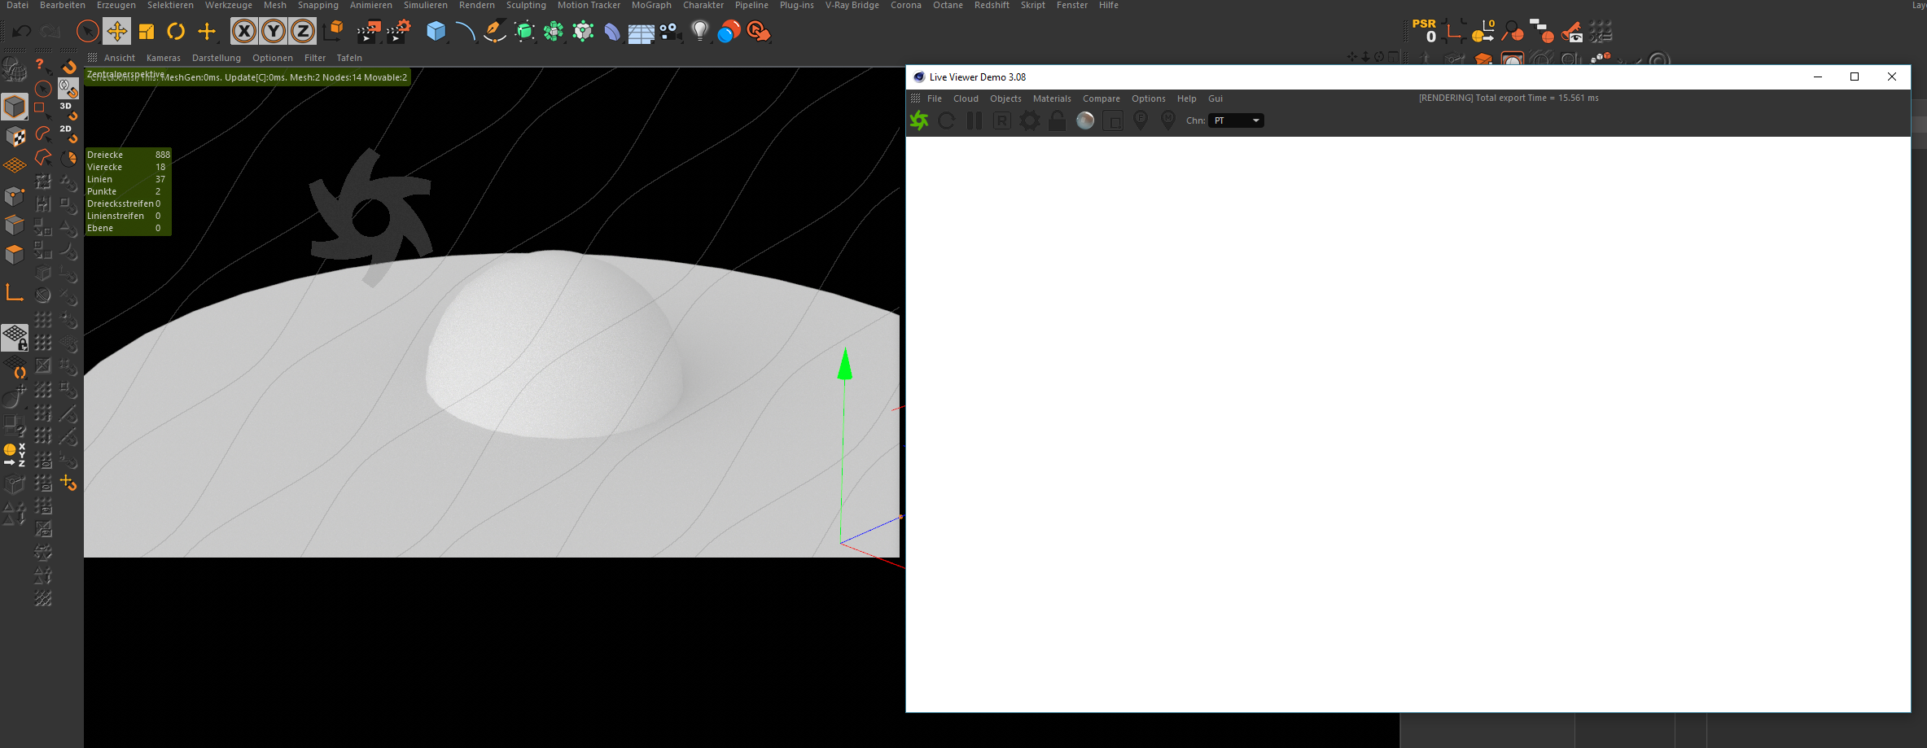
Task: Click Live Viewer restart render icon
Action: tap(947, 120)
